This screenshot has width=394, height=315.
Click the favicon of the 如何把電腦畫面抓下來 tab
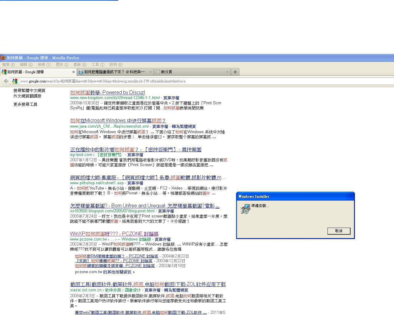pyautogui.click(x=81, y=72)
